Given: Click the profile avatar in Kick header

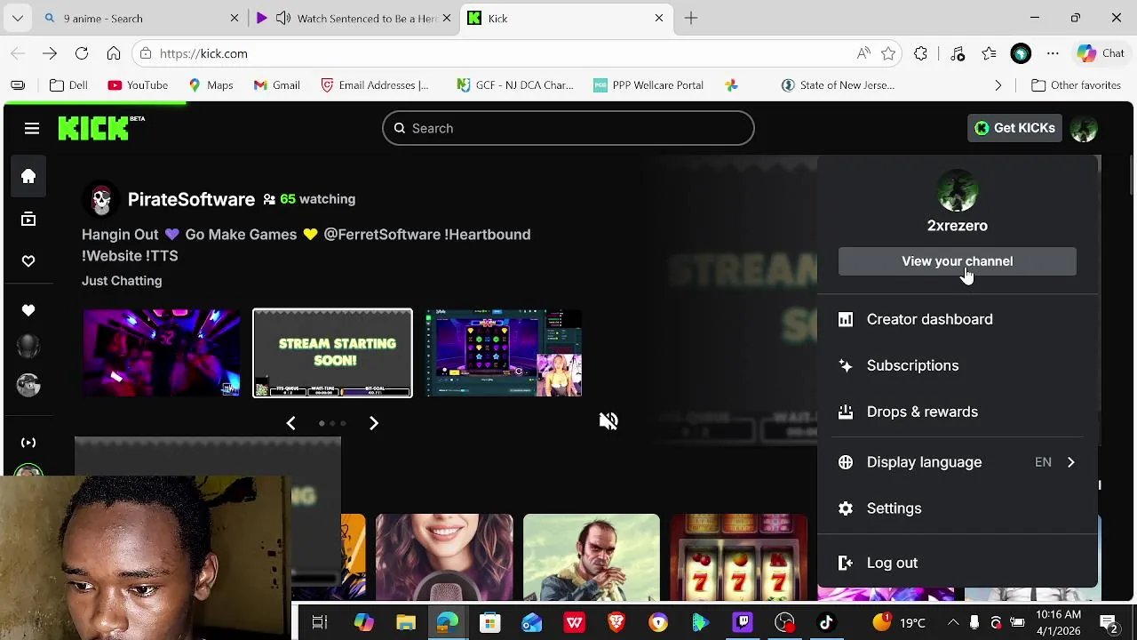Looking at the screenshot, I should pyautogui.click(x=1084, y=128).
